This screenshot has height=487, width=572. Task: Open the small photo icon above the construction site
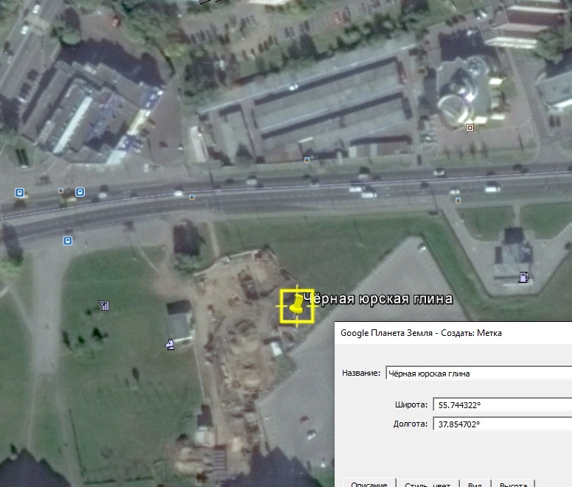pos(192,197)
